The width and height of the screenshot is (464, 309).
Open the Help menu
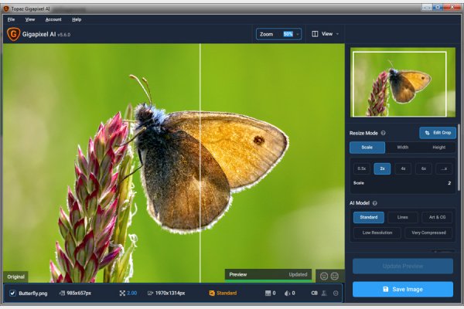pyautogui.click(x=77, y=19)
